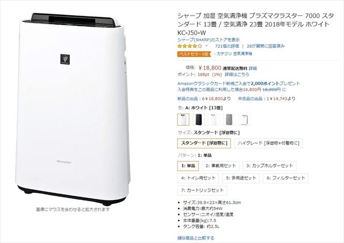Screen dimensions: 344x243
Task: Open the 721個の評価 reviews link
Action: click(x=227, y=46)
